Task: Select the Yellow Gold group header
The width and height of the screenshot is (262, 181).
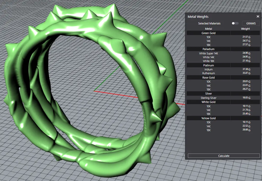Action: (209, 118)
